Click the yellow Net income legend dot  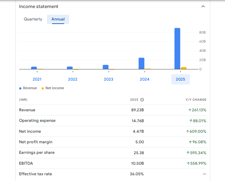[43, 88]
